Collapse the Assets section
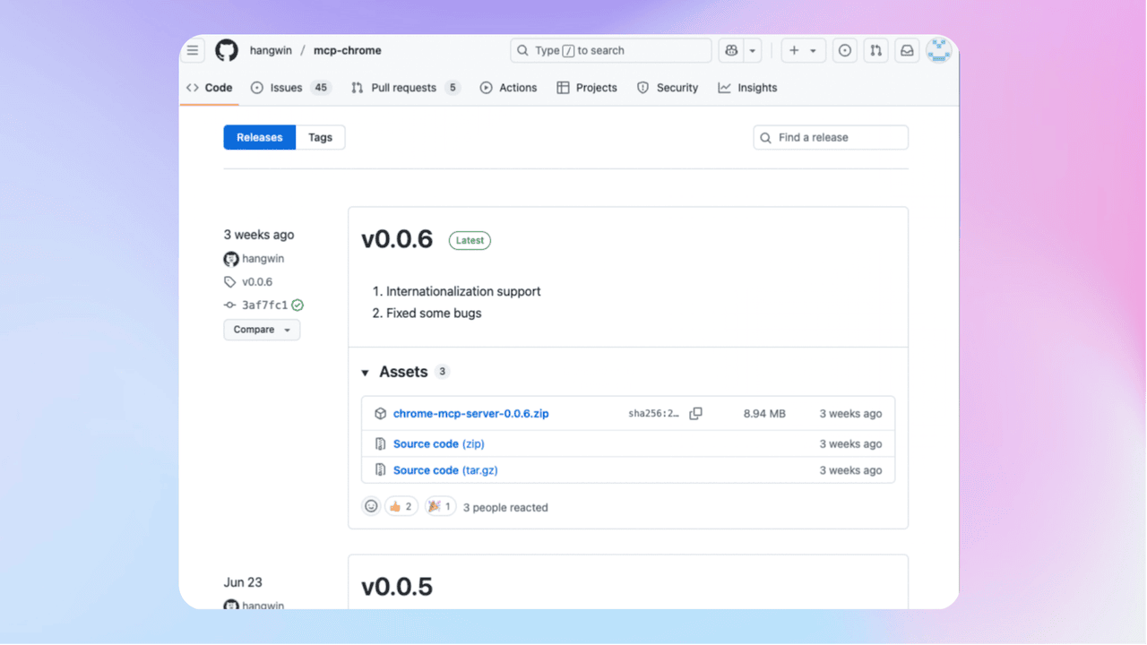The image size is (1147, 645). tap(366, 373)
